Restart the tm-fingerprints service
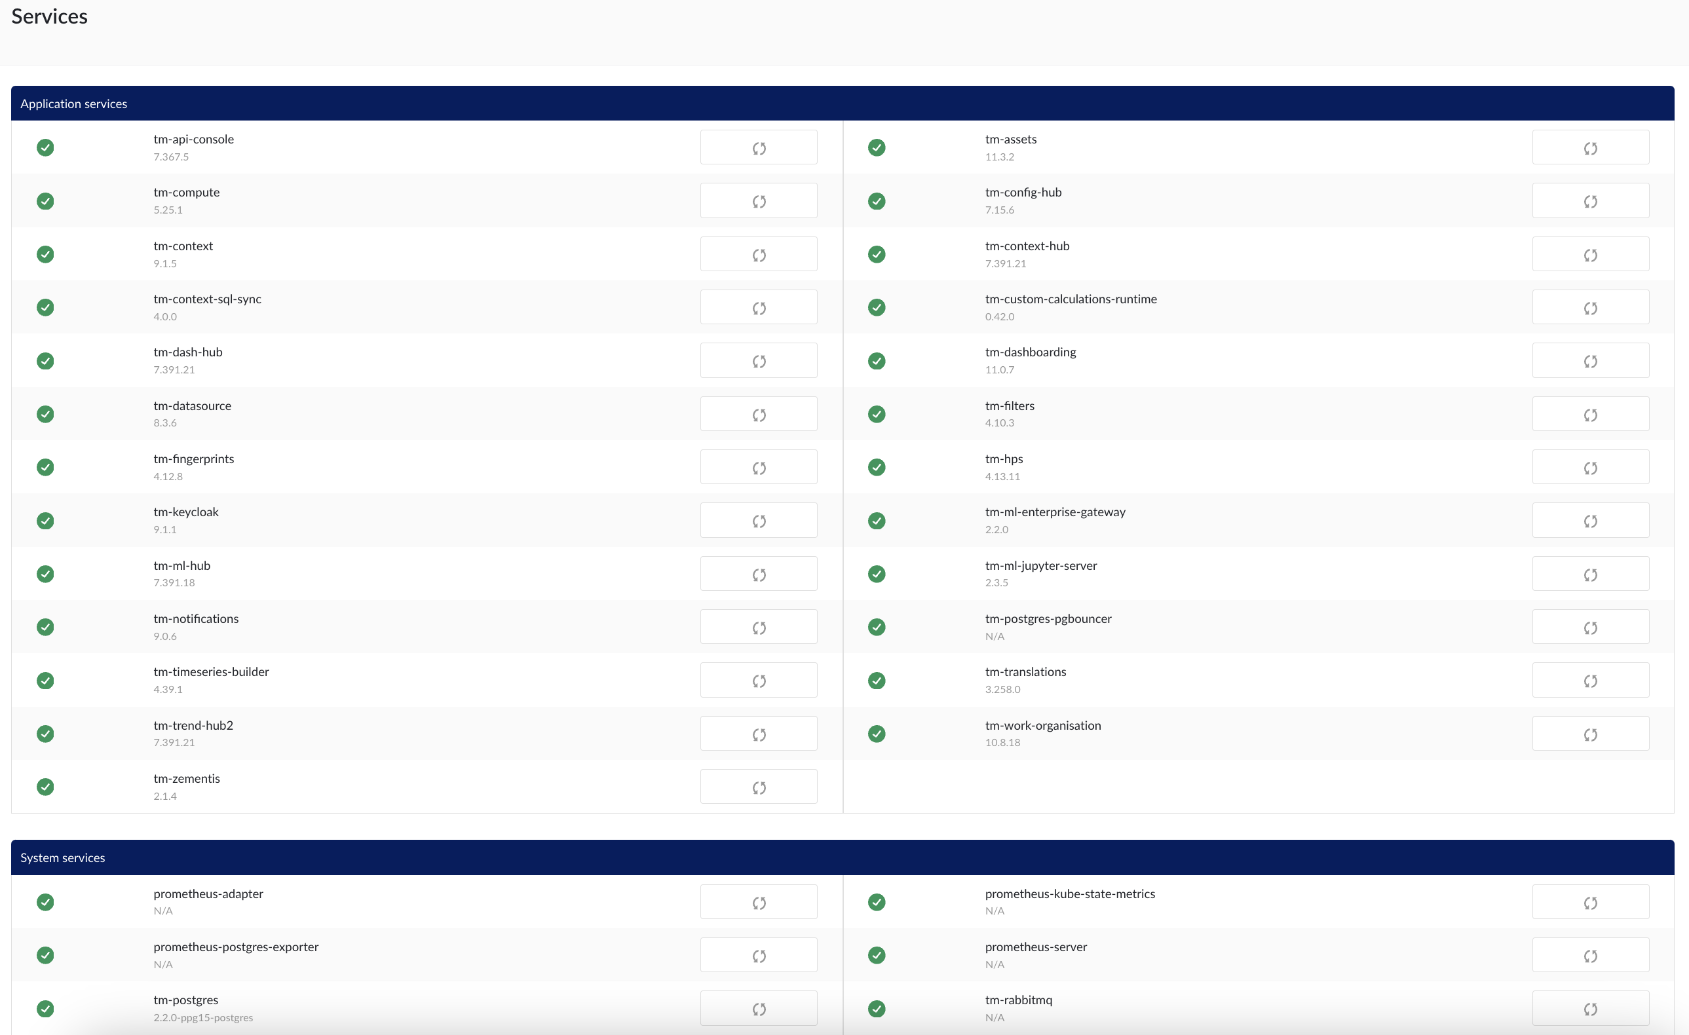Screen dimensions: 1689x1035 pyautogui.click(x=758, y=467)
